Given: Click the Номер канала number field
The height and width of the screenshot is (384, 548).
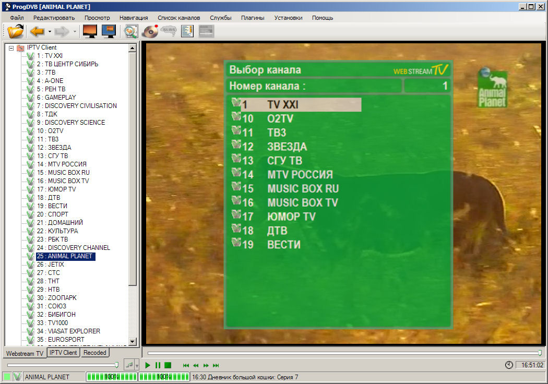Looking at the screenshot, I should [x=427, y=86].
